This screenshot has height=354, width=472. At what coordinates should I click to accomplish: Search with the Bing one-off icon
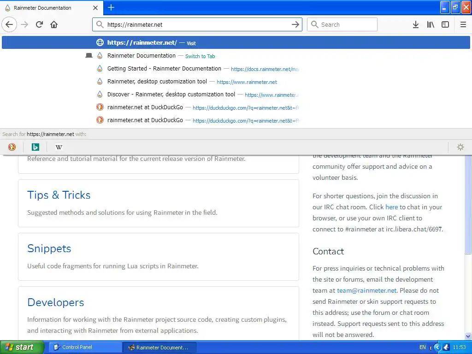[x=35, y=147]
